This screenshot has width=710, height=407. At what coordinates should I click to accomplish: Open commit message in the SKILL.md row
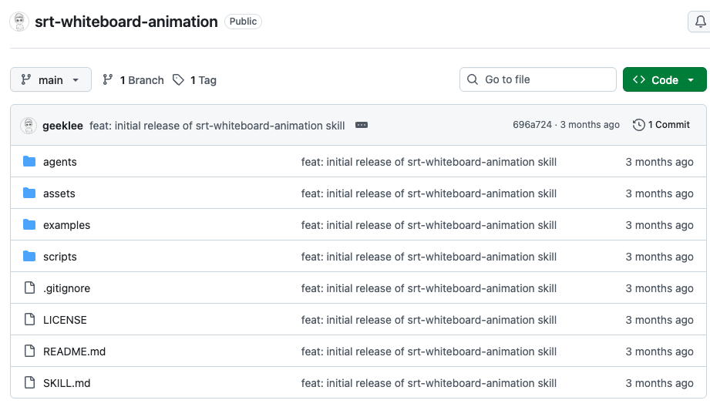click(429, 383)
